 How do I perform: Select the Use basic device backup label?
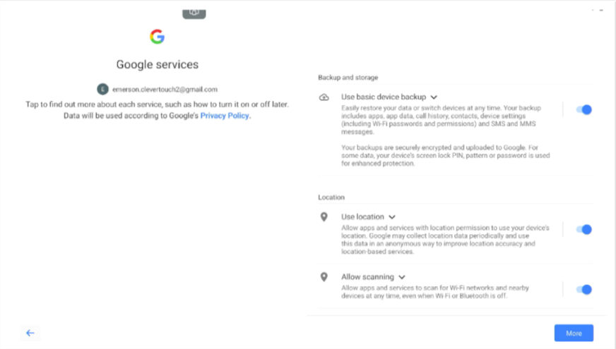[x=384, y=97]
